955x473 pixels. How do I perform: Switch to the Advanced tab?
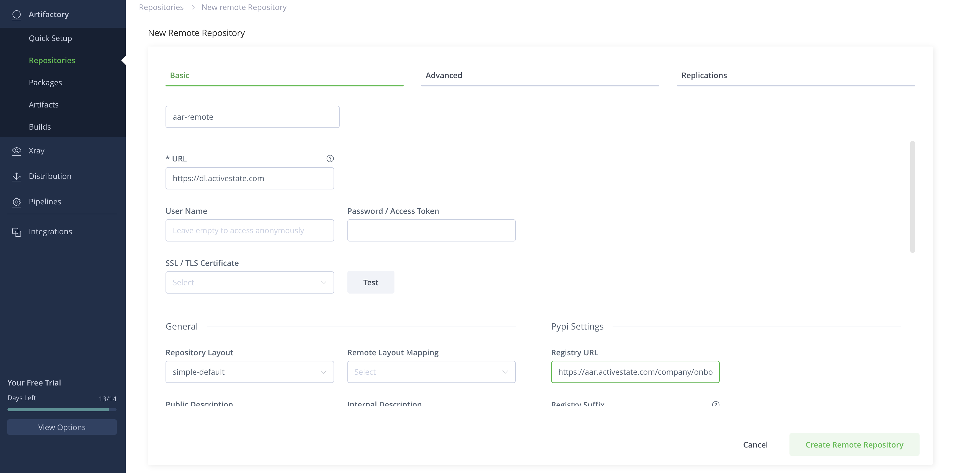click(x=444, y=75)
